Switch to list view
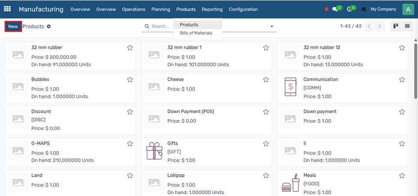Viewport: 418px width, 196px height. (x=407, y=27)
